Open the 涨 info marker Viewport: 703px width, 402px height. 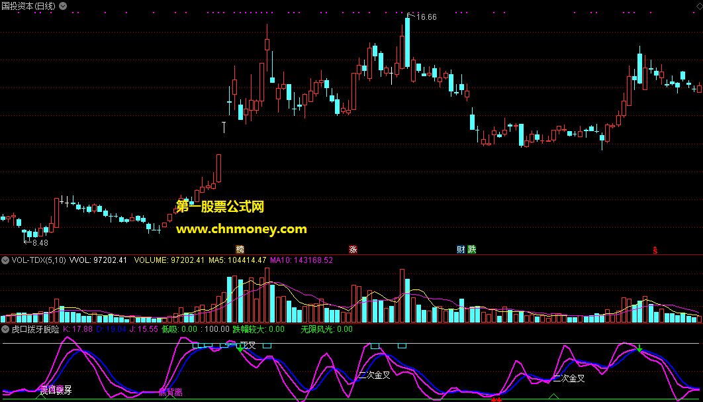pos(353,250)
